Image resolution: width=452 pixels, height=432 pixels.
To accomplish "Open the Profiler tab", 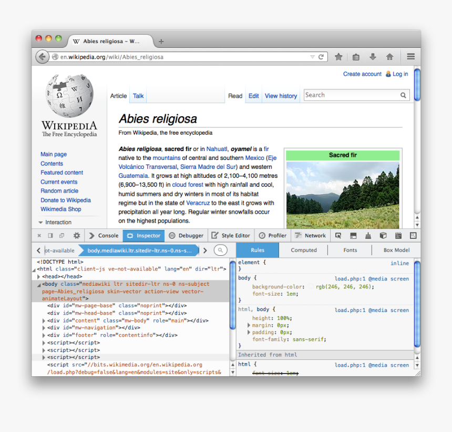I will tap(273, 236).
